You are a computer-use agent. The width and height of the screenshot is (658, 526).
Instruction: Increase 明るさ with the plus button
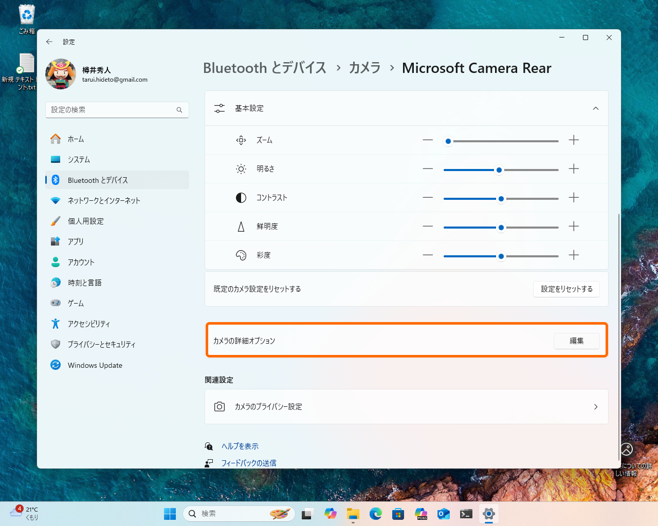coord(574,169)
